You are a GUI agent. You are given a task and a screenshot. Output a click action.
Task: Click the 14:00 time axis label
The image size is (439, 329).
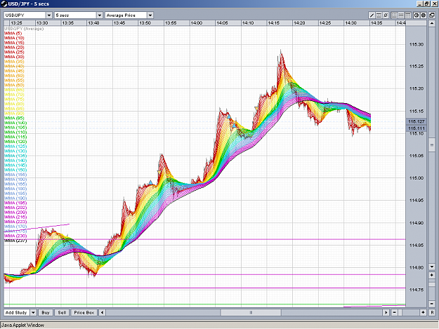pyautogui.click(x=197, y=23)
